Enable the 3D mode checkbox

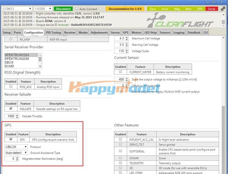(120, 168)
